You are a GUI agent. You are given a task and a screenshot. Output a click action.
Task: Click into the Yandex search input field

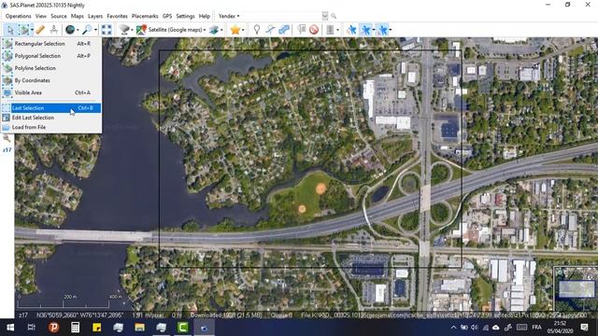click(282, 16)
